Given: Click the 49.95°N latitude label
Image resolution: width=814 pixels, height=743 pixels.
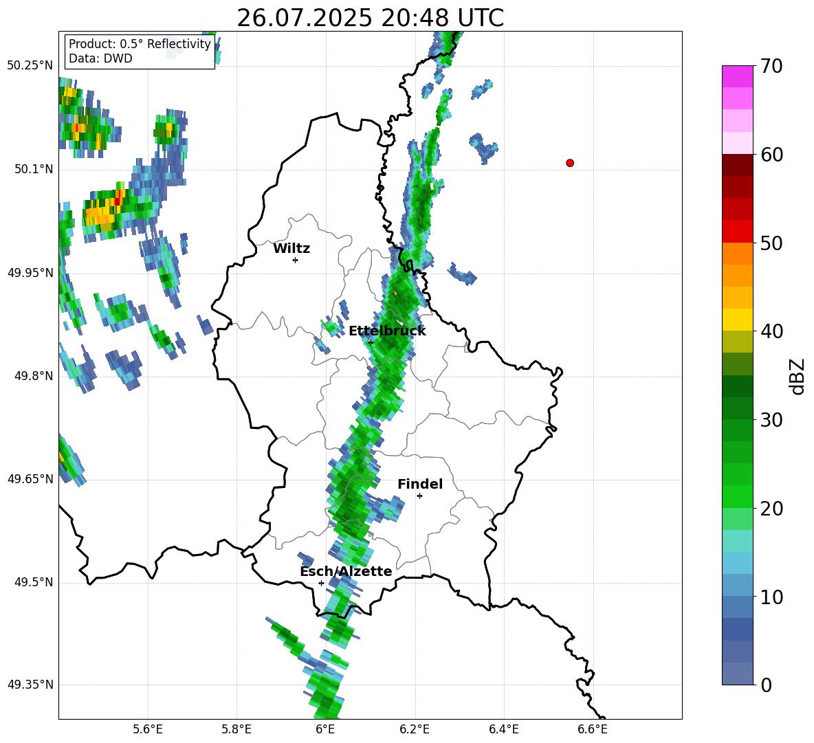Looking at the screenshot, I should click(30, 273).
